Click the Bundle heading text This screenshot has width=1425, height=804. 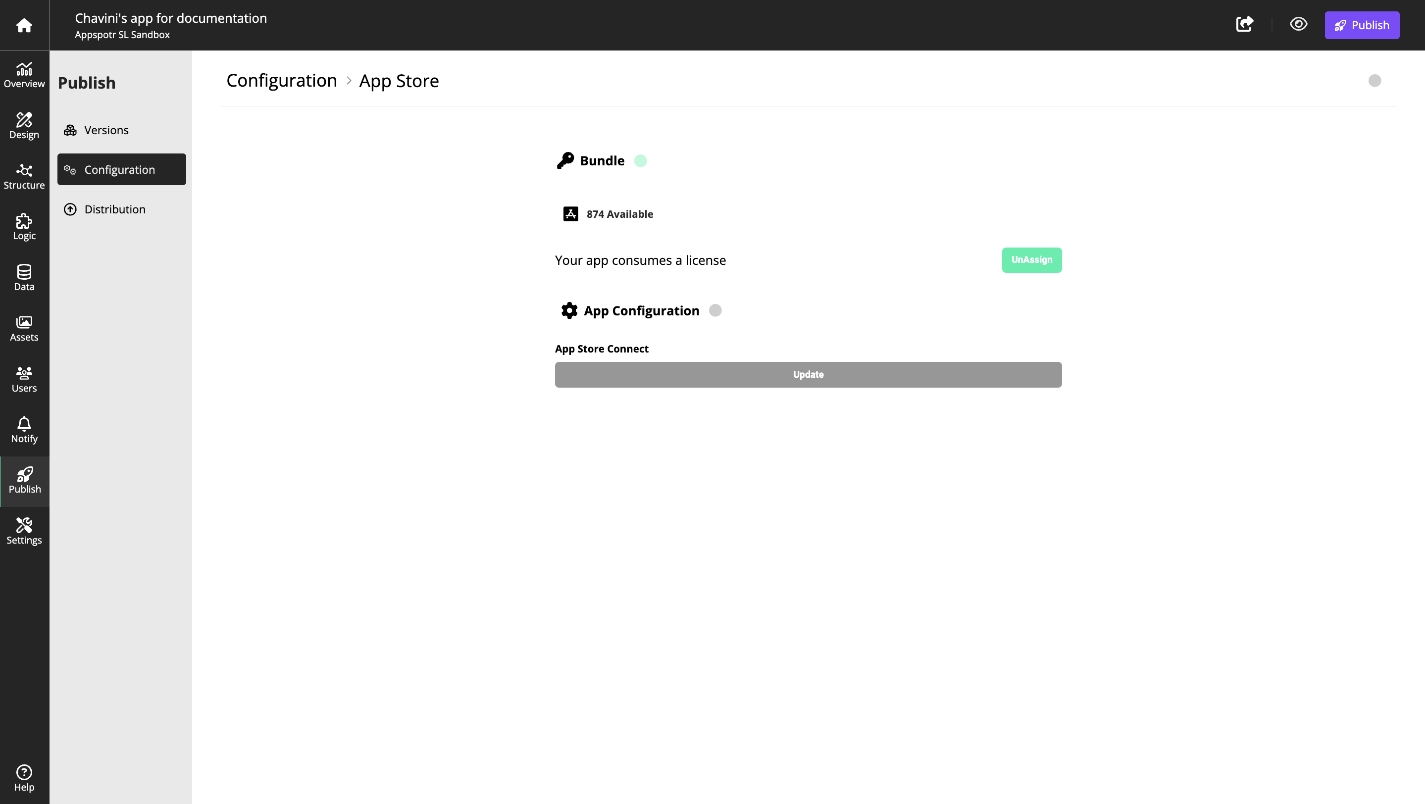pos(602,161)
